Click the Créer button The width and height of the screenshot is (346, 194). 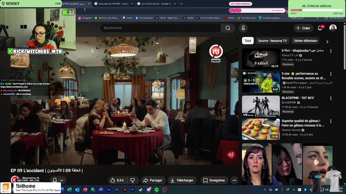click(x=303, y=28)
